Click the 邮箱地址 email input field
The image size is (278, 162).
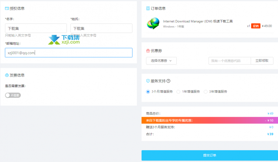(x=69, y=53)
